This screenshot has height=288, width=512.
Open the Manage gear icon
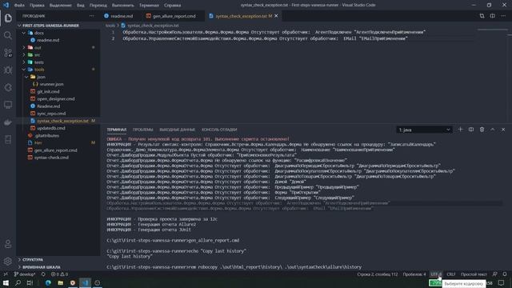[8, 262]
